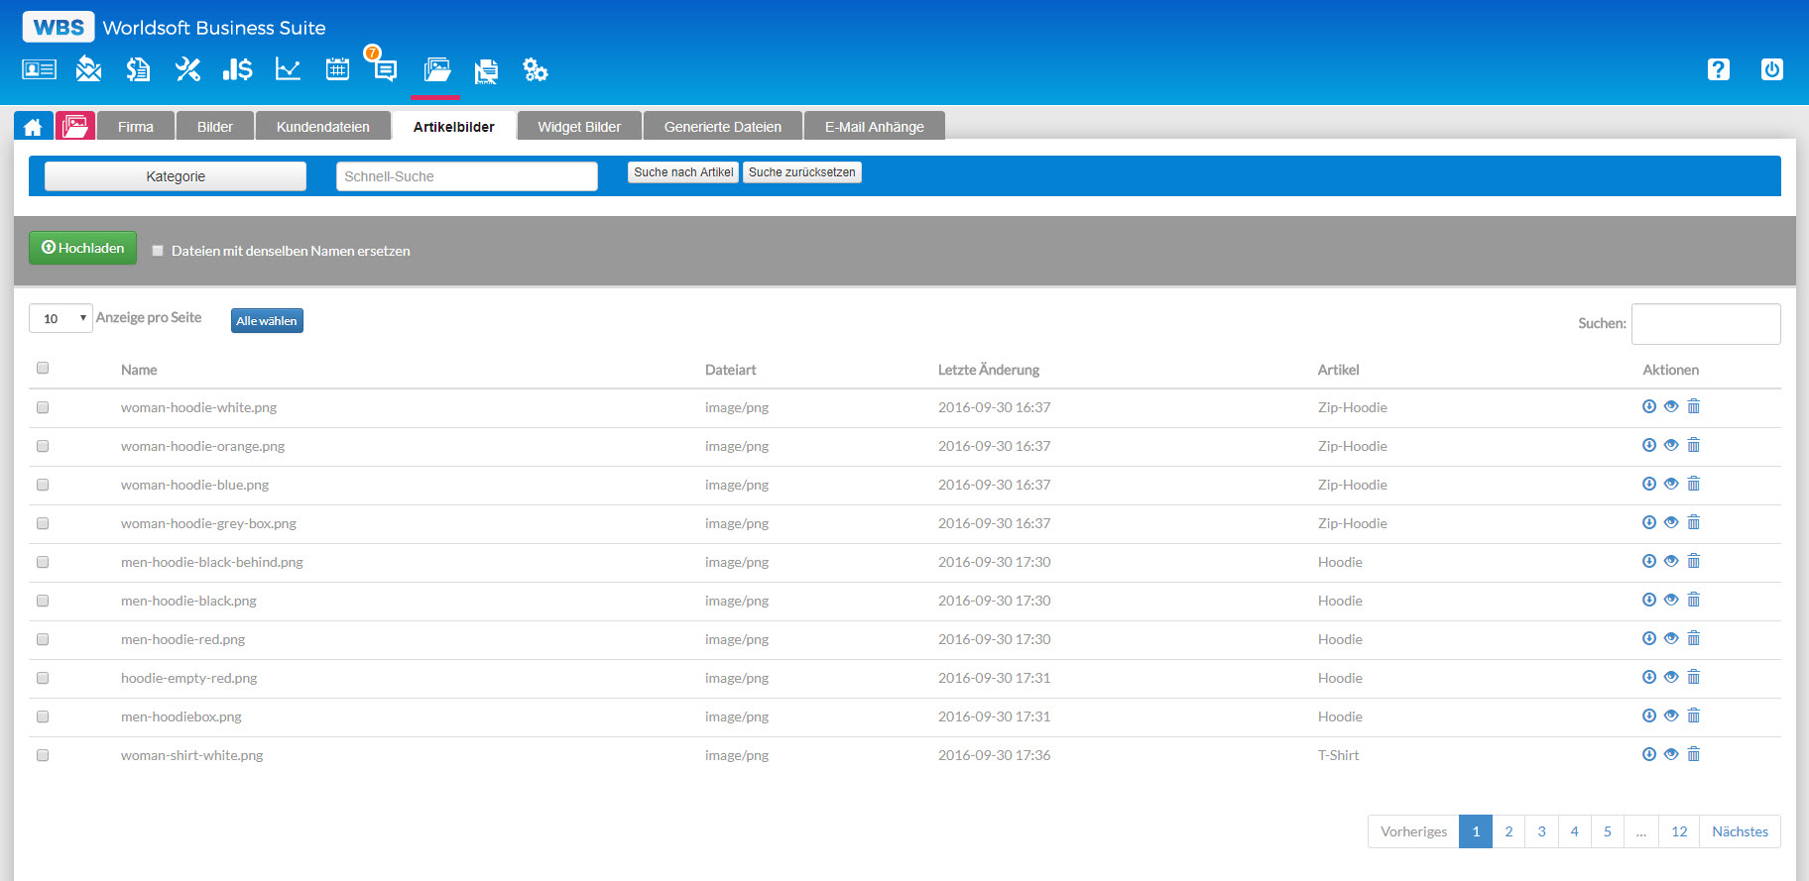The image size is (1809, 881).
Task: Toggle the select-all checkbox in table header
Action: (43, 368)
